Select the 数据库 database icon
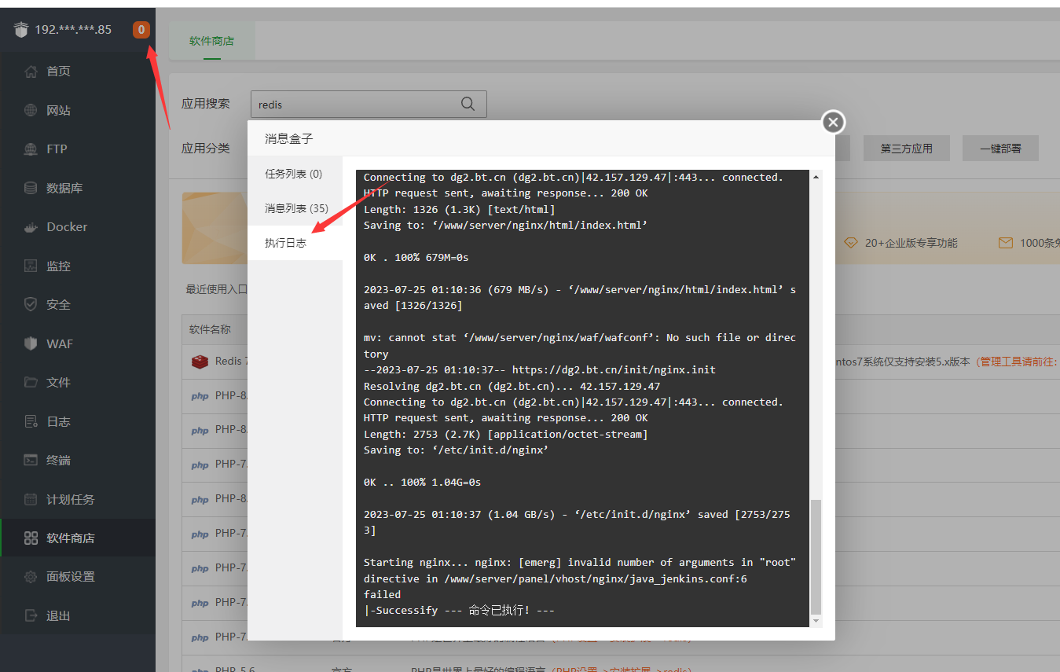The width and height of the screenshot is (1060, 672). click(31, 188)
